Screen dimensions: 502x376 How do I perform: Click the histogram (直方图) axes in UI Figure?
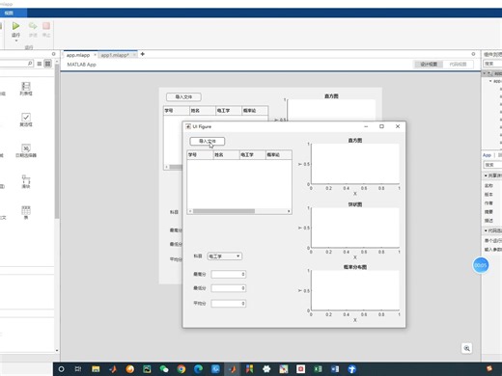pyautogui.click(x=355, y=164)
